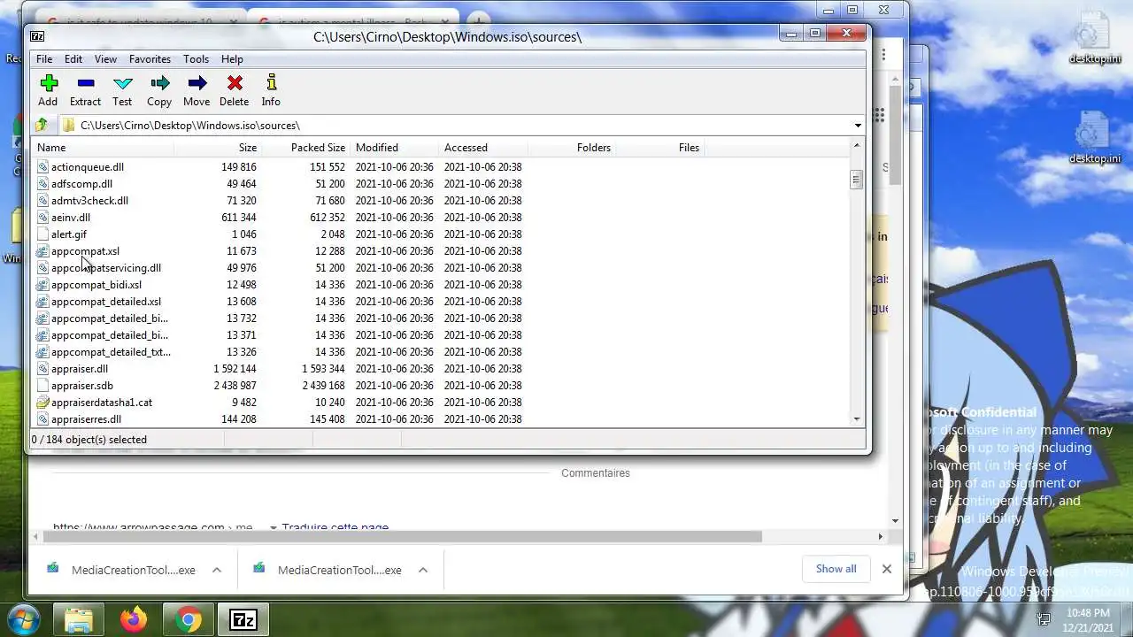Open the Tools menu

coord(196,59)
